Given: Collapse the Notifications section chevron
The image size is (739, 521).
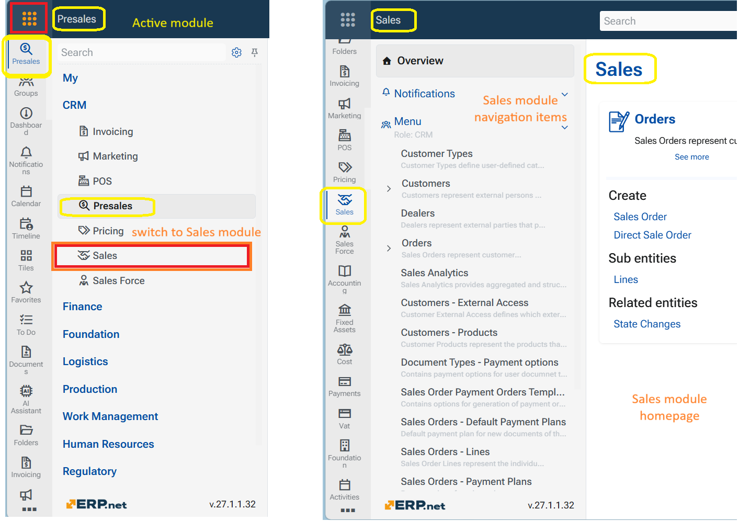Looking at the screenshot, I should click(565, 94).
